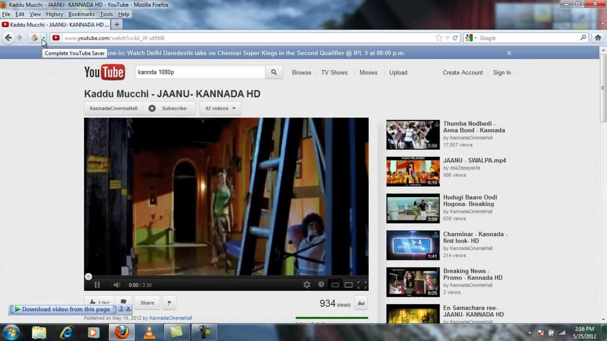The width and height of the screenshot is (607, 341).
Task: Open Thumba Nodbedi - Anna Bond thumbnail
Action: click(x=413, y=135)
